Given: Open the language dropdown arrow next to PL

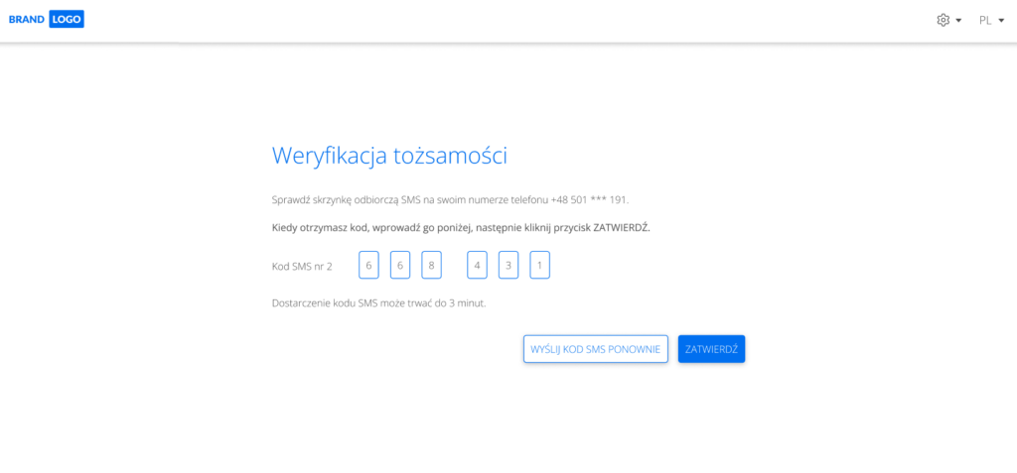Looking at the screenshot, I should tap(1001, 21).
